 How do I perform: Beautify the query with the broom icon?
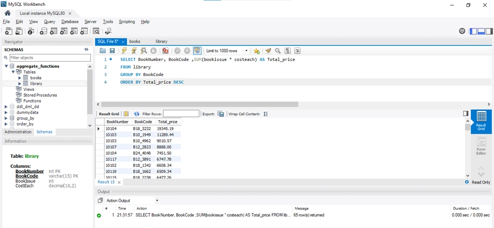pos(268,51)
